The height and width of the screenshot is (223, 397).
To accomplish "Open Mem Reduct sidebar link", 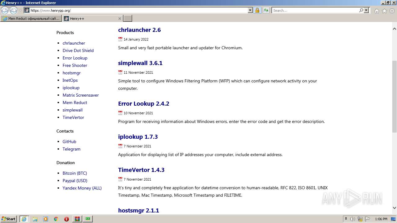I will pos(75,103).
